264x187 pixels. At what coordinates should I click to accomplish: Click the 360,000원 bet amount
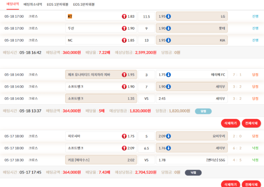[x=72, y=52]
